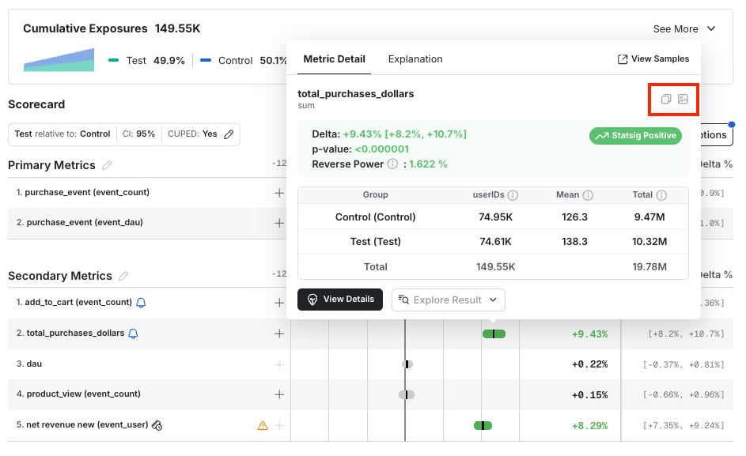Click the Control legend entry in exposures
The image size is (746, 456).
click(x=243, y=60)
